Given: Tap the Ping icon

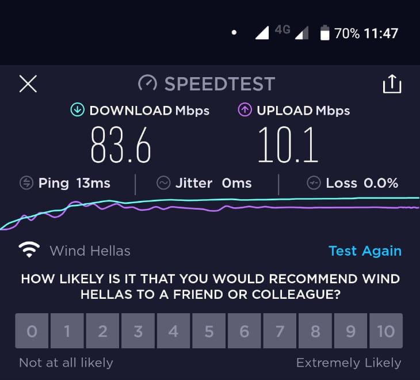Looking at the screenshot, I should tap(26, 183).
